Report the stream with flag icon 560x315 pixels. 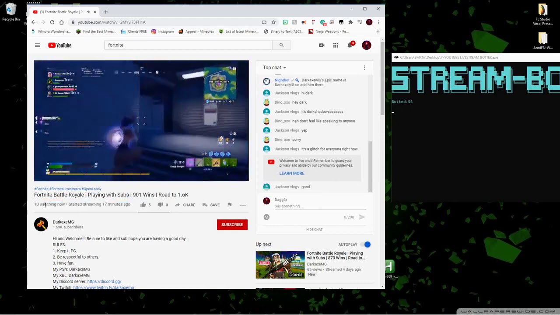coord(229,205)
